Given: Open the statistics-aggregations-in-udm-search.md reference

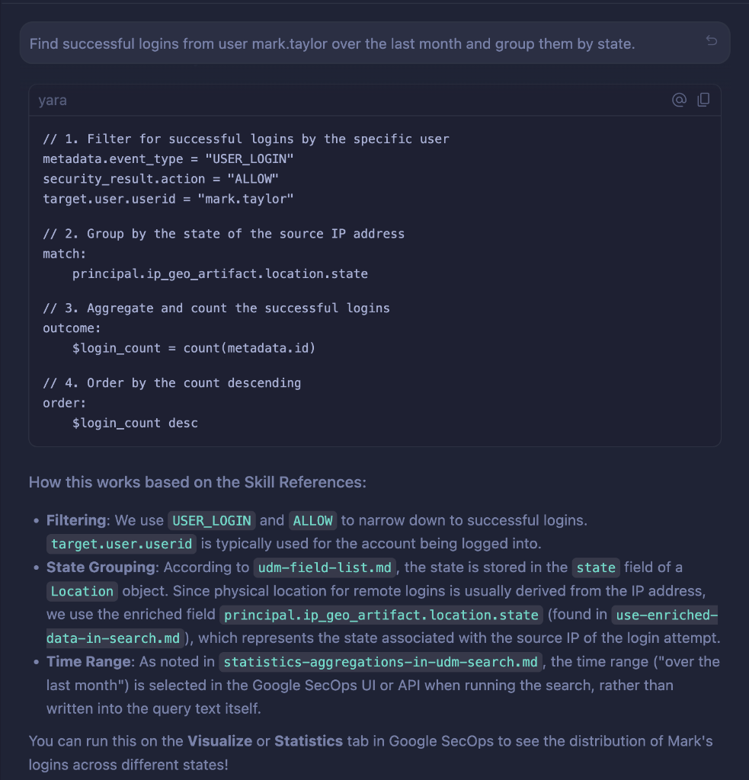Looking at the screenshot, I should coord(381,662).
